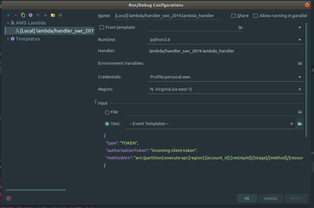Open the Runtime python3.6 dropdown
This screenshot has width=314, height=208.
pyautogui.click(x=225, y=40)
